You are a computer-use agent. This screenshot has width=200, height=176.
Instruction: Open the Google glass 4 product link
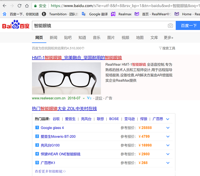tap(52, 128)
